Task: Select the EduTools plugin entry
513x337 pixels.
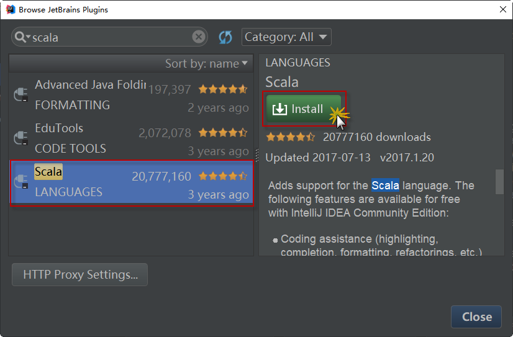Action: click(132, 138)
